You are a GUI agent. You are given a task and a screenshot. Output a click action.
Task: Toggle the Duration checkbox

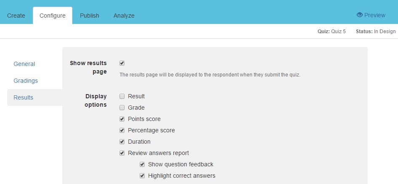(x=122, y=142)
